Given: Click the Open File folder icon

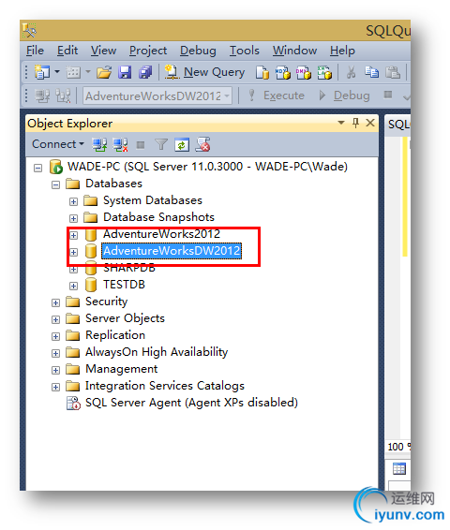Looking at the screenshot, I should pyautogui.click(x=104, y=72).
